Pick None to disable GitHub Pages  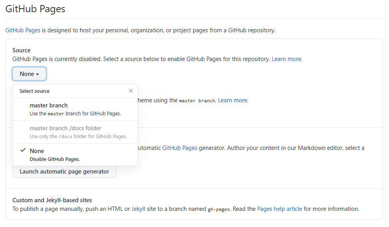point(75,155)
